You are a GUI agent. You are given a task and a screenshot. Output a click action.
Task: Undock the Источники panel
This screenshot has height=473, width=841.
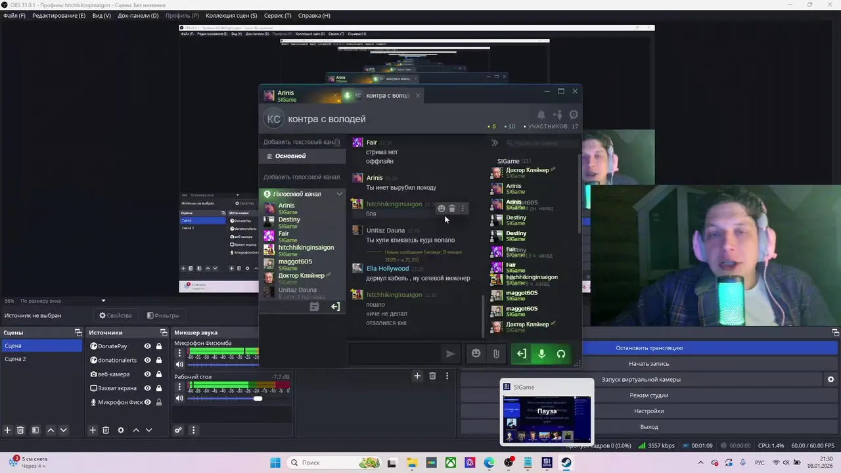(164, 332)
